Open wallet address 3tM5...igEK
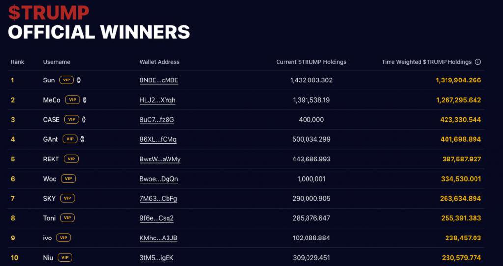Image resolution: width=503 pixels, height=266 pixels. (x=156, y=258)
